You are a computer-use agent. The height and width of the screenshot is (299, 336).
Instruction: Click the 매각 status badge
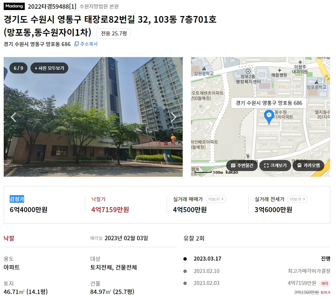325,283
